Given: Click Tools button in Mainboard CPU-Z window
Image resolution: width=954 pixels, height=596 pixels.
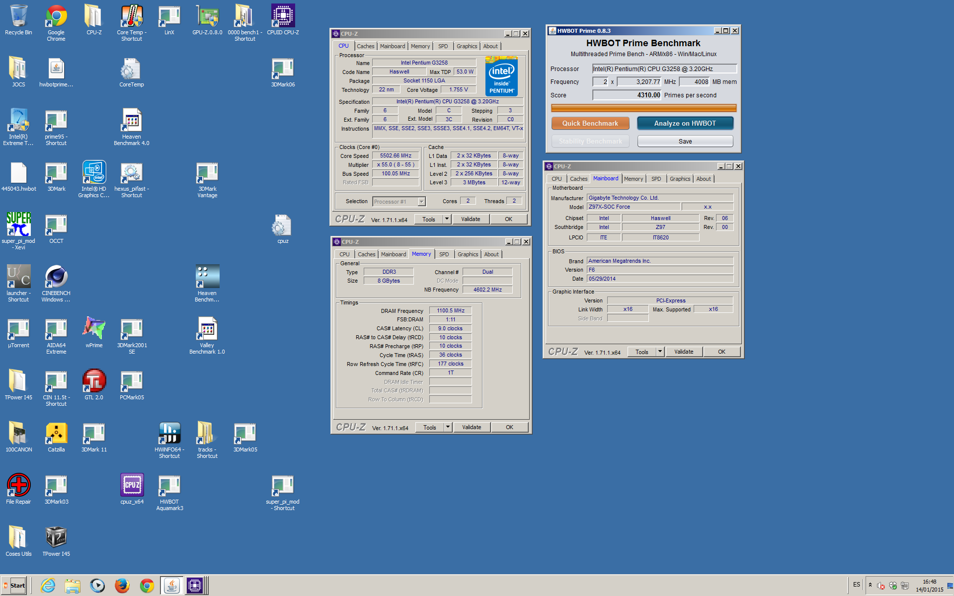Looking at the screenshot, I should [641, 352].
